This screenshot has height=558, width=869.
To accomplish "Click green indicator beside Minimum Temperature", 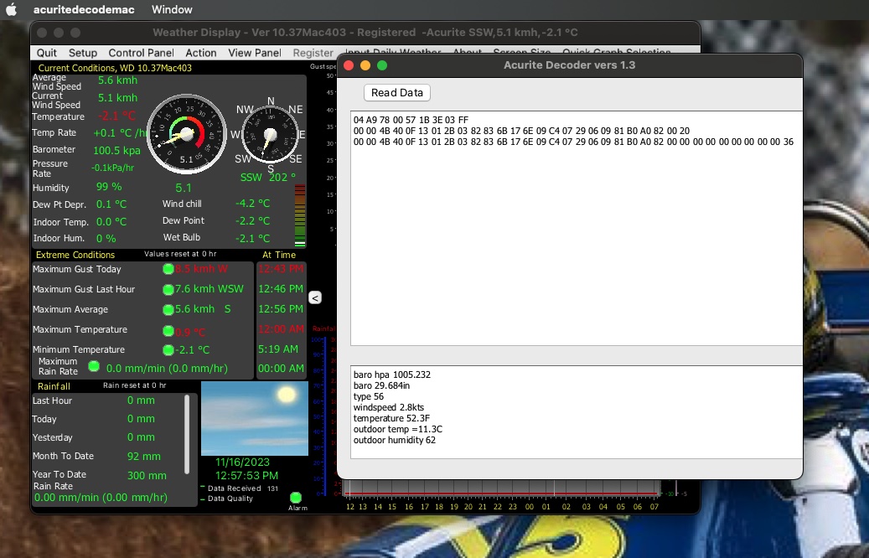I will [168, 350].
